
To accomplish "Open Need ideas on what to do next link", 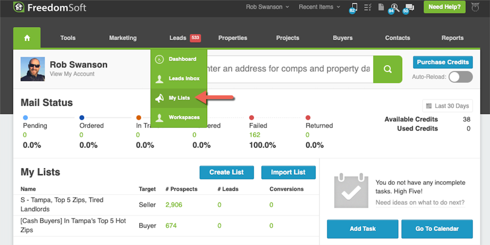I will 420,202.
